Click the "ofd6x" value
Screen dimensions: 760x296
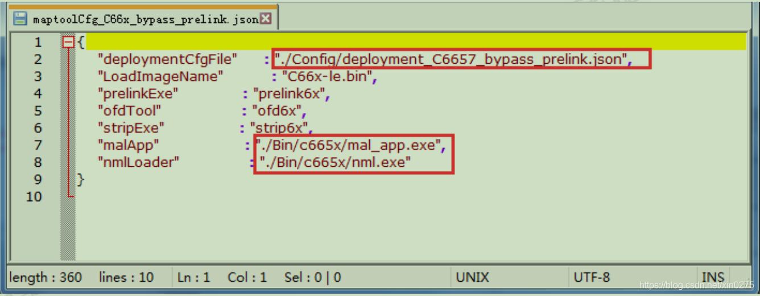point(277,110)
